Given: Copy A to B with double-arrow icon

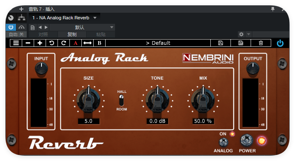Looking at the screenshot, I should [x=88, y=43].
